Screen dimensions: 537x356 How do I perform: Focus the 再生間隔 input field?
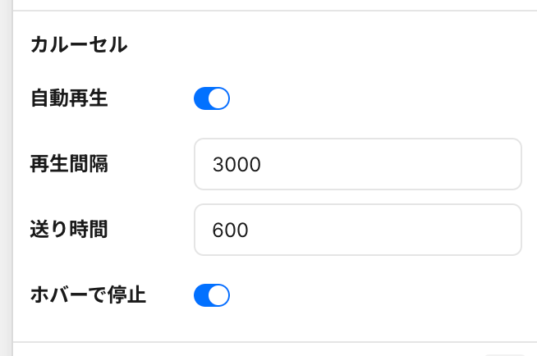pyautogui.click(x=358, y=164)
